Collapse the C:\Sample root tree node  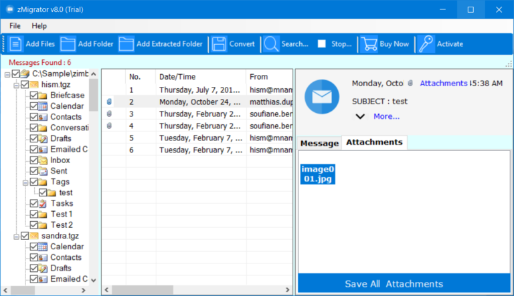pos(7,75)
